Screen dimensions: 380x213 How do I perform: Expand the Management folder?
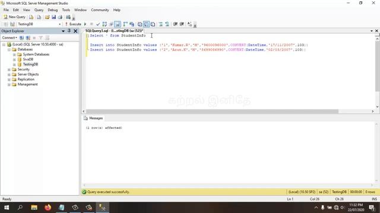[x=9, y=85]
